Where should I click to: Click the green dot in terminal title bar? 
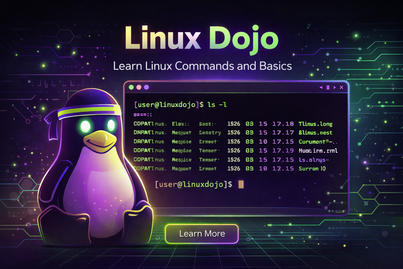(131, 87)
